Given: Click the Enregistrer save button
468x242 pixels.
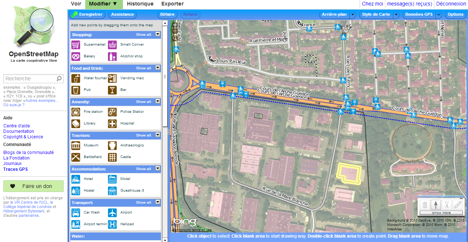Looking at the screenshot, I should click(x=87, y=15).
